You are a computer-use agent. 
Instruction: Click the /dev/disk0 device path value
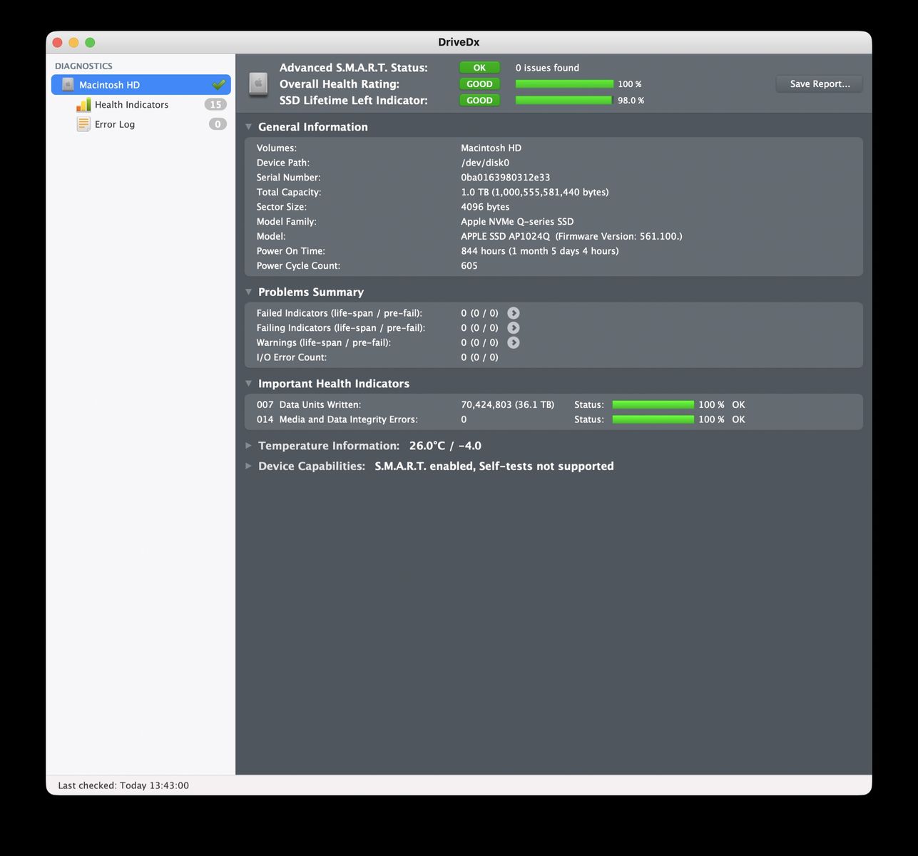pyautogui.click(x=485, y=163)
